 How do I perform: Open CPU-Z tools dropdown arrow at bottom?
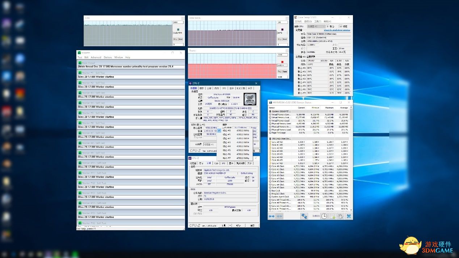230,225
